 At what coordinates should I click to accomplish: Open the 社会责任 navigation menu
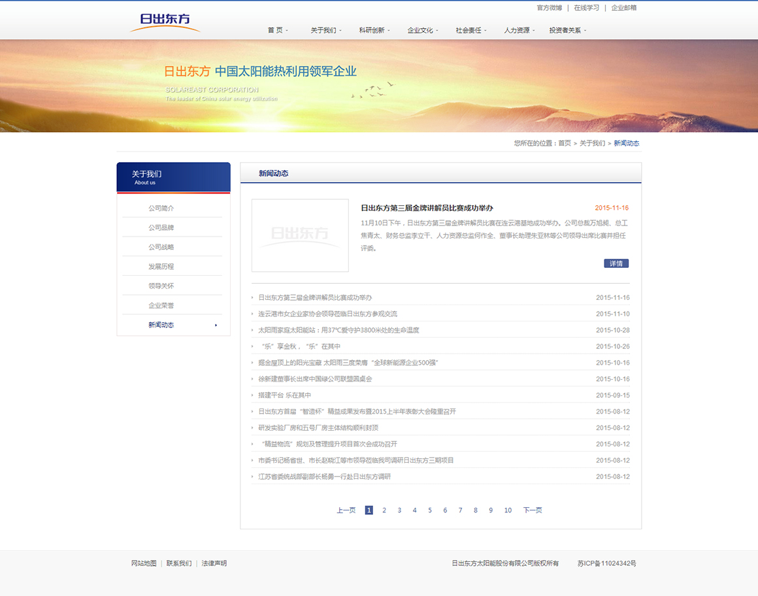pos(471,30)
